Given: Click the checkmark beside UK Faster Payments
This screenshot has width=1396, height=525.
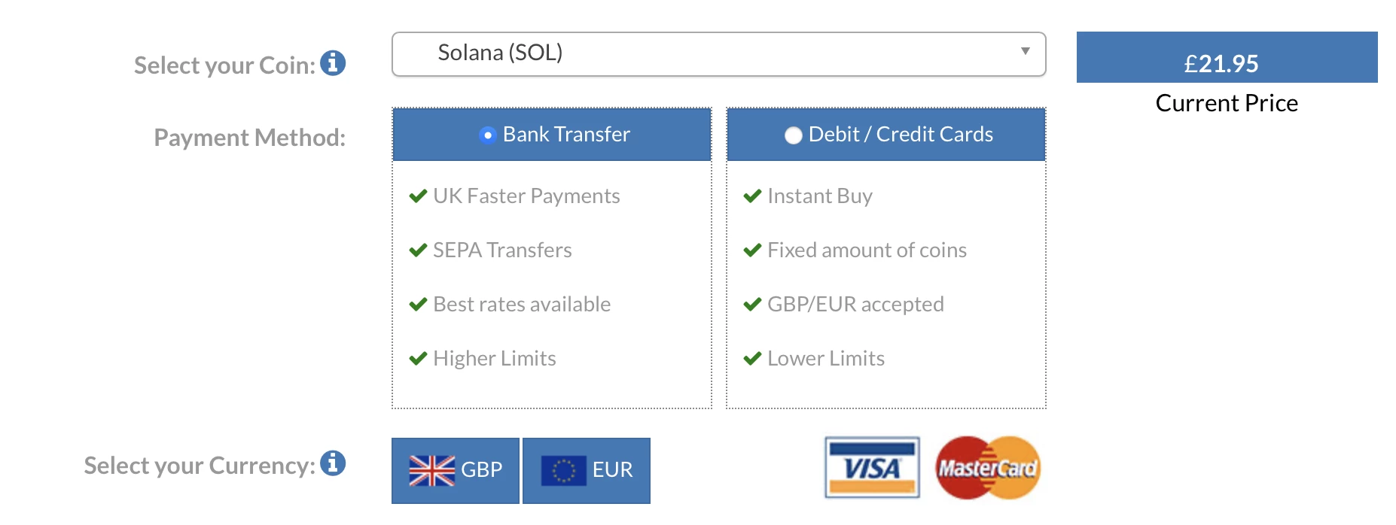Looking at the screenshot, I should pyautogui.click(x=419, y=195).
